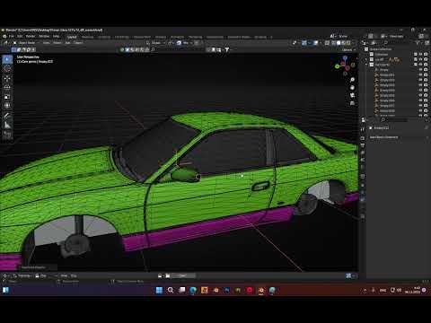Viewport: 431px width, 323px height.
Task: Click the viewport zoom magnifier gizmo
Action: click(352, 80)
